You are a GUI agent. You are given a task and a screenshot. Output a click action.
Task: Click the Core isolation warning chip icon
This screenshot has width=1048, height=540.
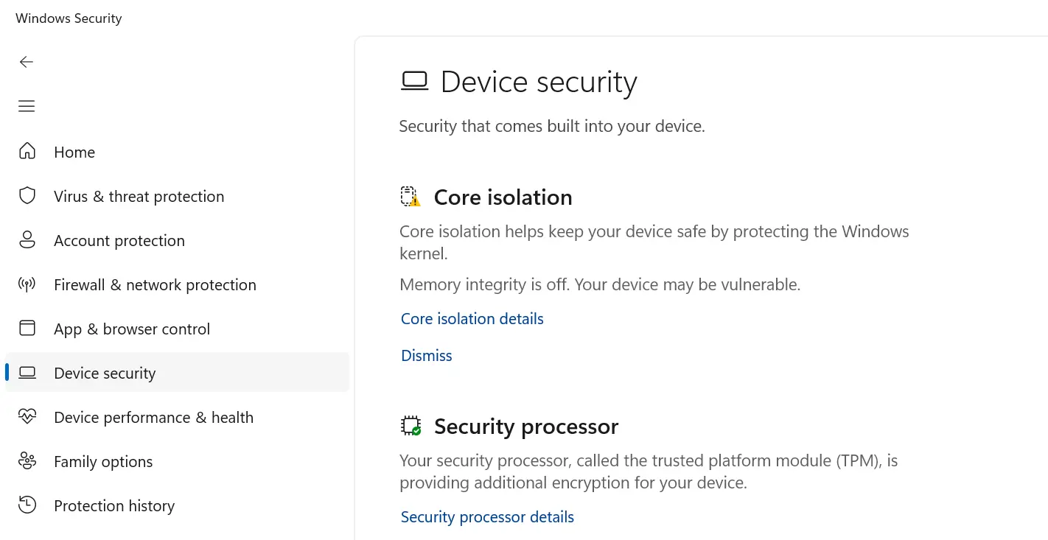pos(411,197)
